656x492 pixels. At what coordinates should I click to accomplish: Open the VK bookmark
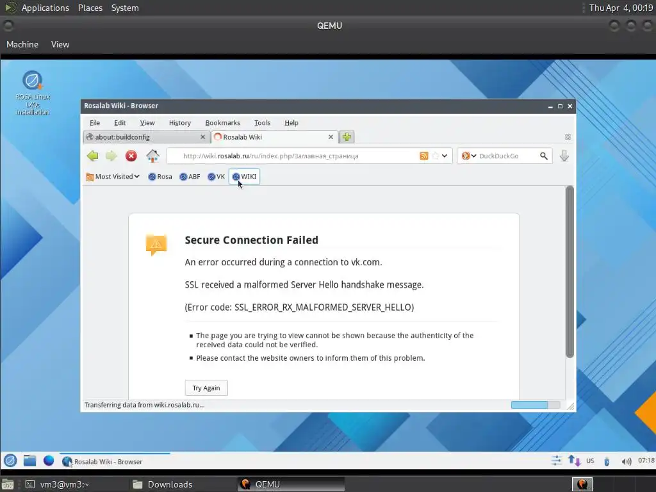point(217,177)
